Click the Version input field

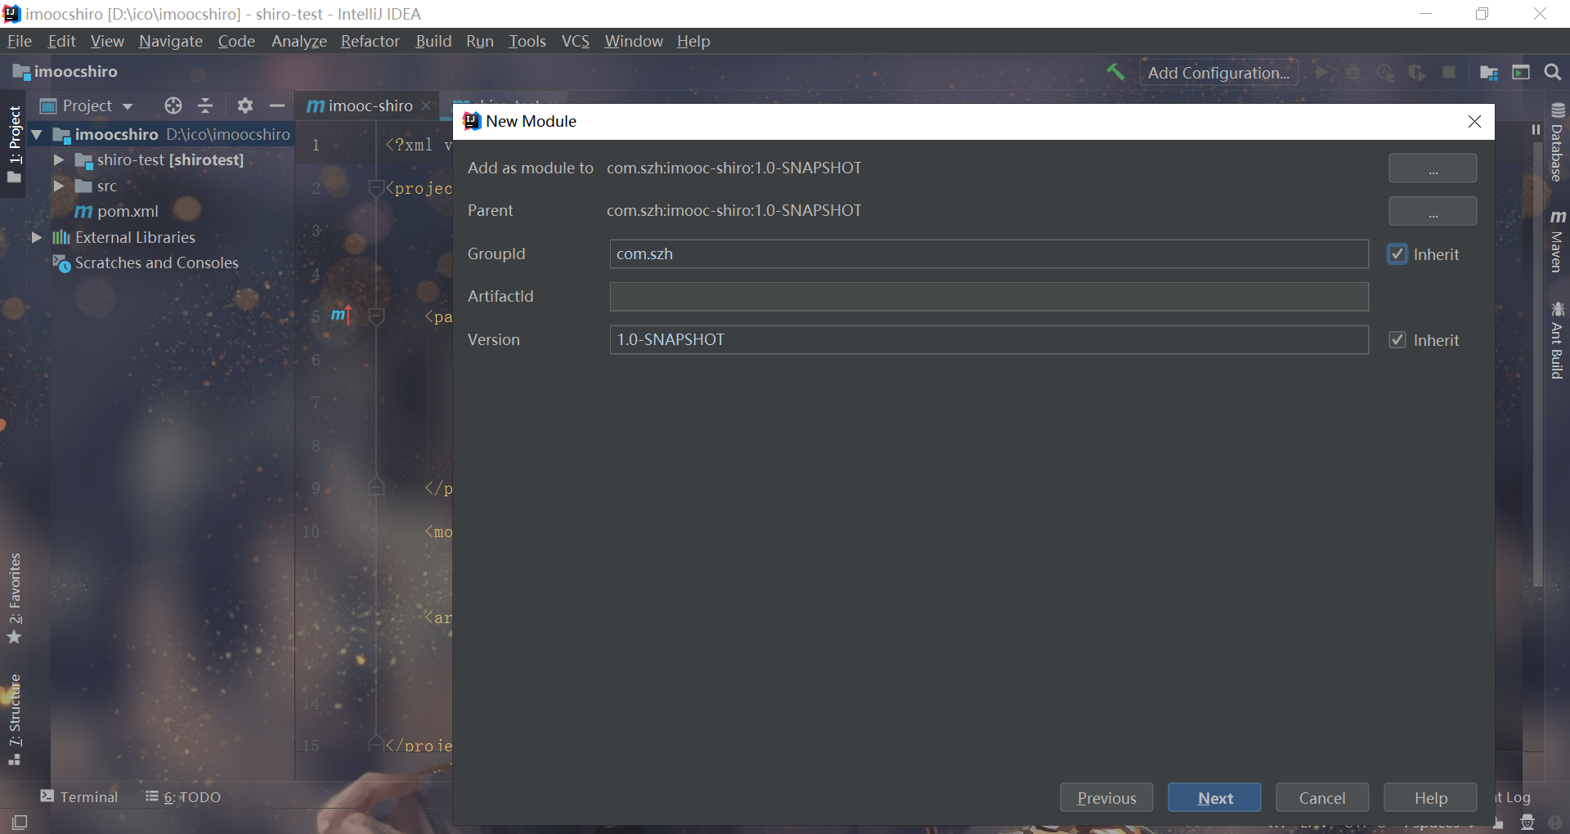tap(989, 340)
